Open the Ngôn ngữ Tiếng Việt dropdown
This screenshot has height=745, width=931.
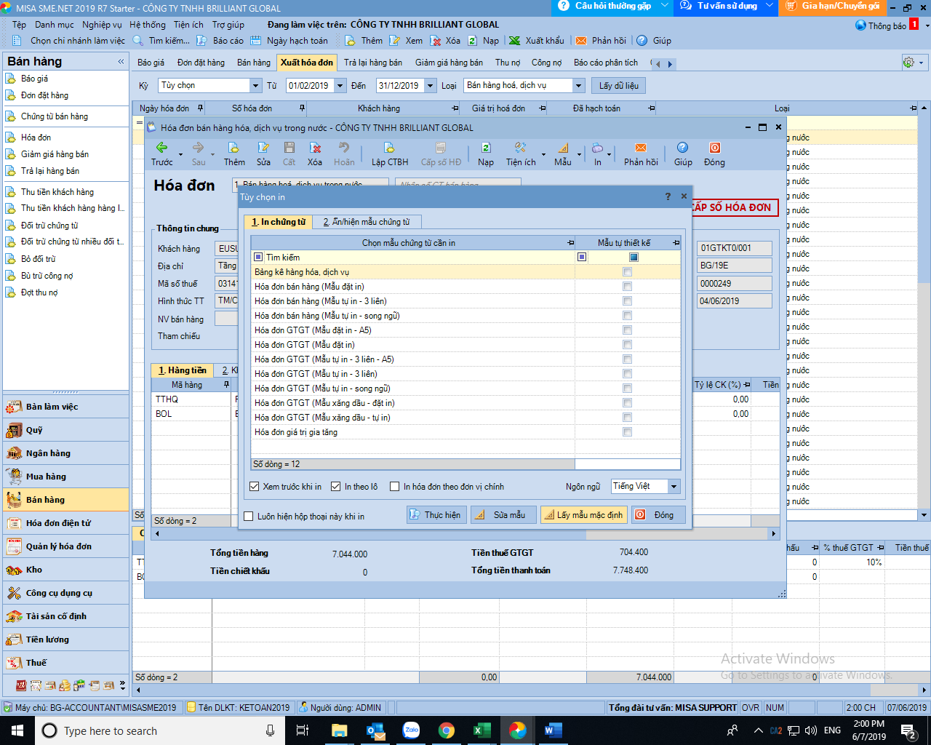[x=674, y=487]
